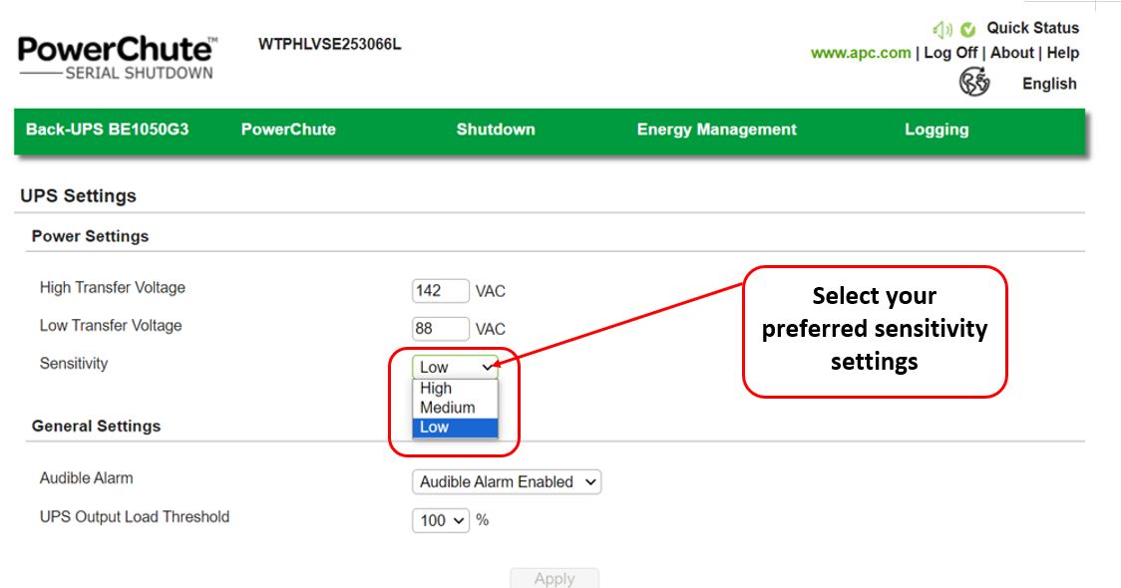Click the Apply button
This screenshot has width=1121, height=588.
[555, 578]
